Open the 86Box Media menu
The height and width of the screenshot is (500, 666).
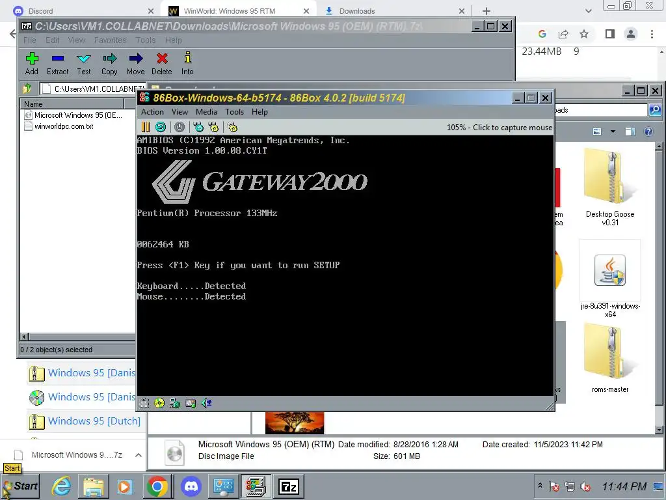(x=206, y=112)
